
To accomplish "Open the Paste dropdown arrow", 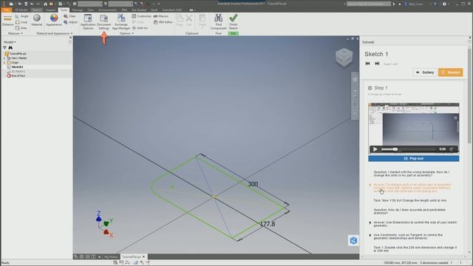I will (203, 28).
